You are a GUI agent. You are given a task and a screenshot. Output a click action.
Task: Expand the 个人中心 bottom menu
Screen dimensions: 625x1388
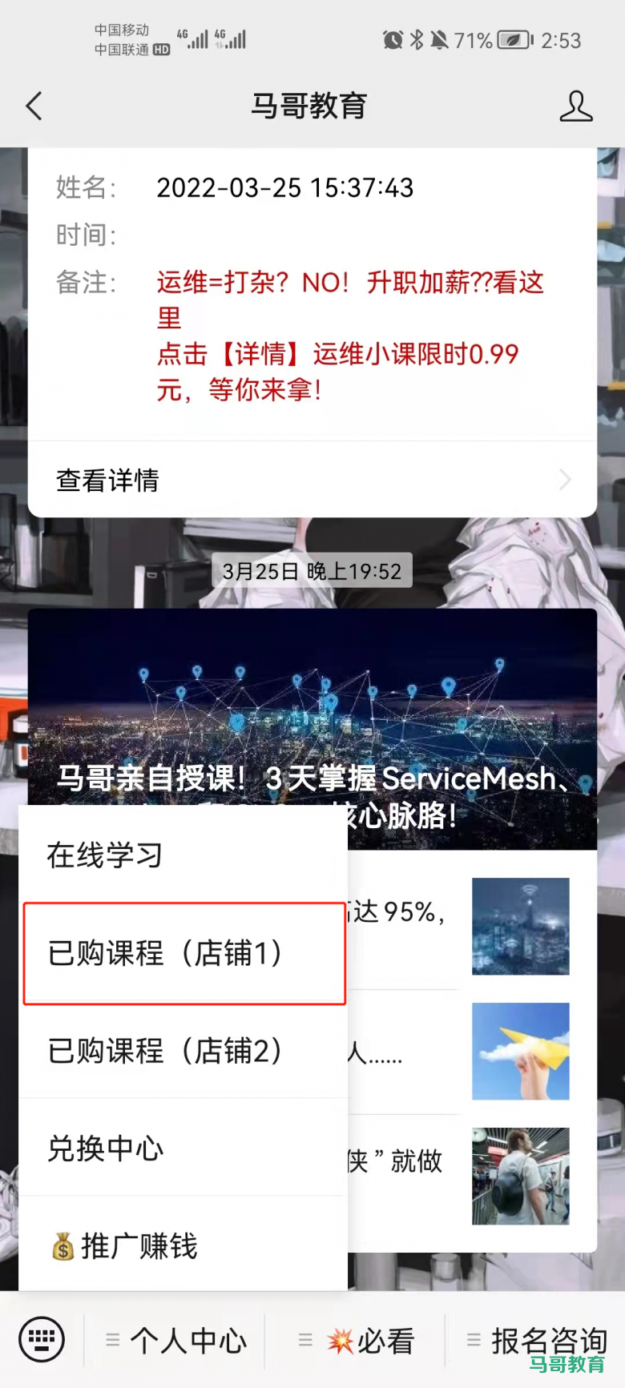point(175,1340)
